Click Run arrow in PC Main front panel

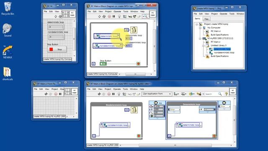[x=56, y=16]
